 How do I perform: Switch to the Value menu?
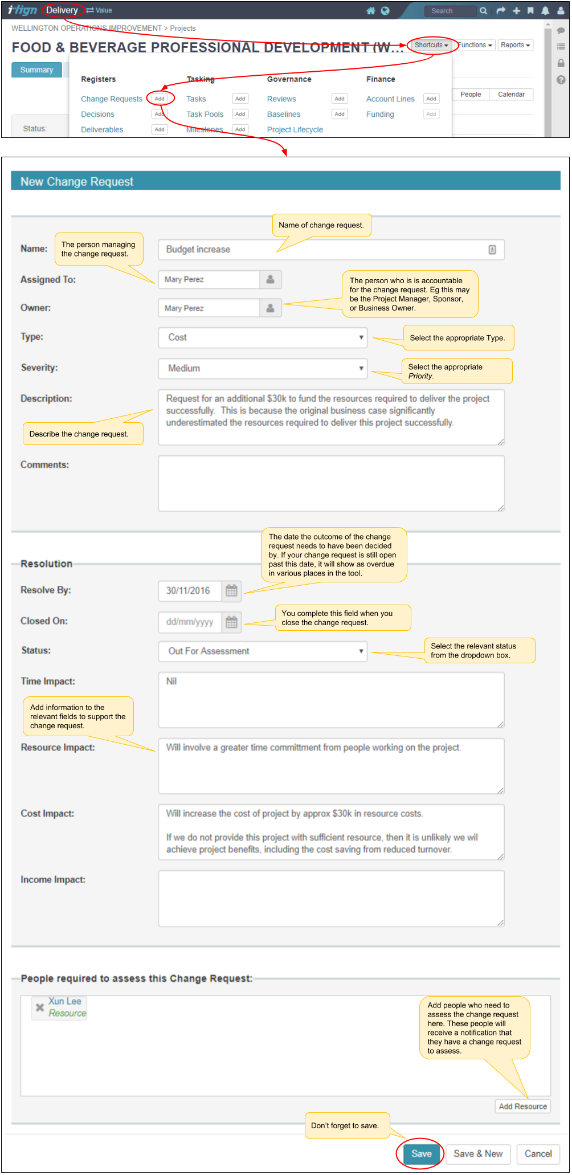(x=99, y=10)
